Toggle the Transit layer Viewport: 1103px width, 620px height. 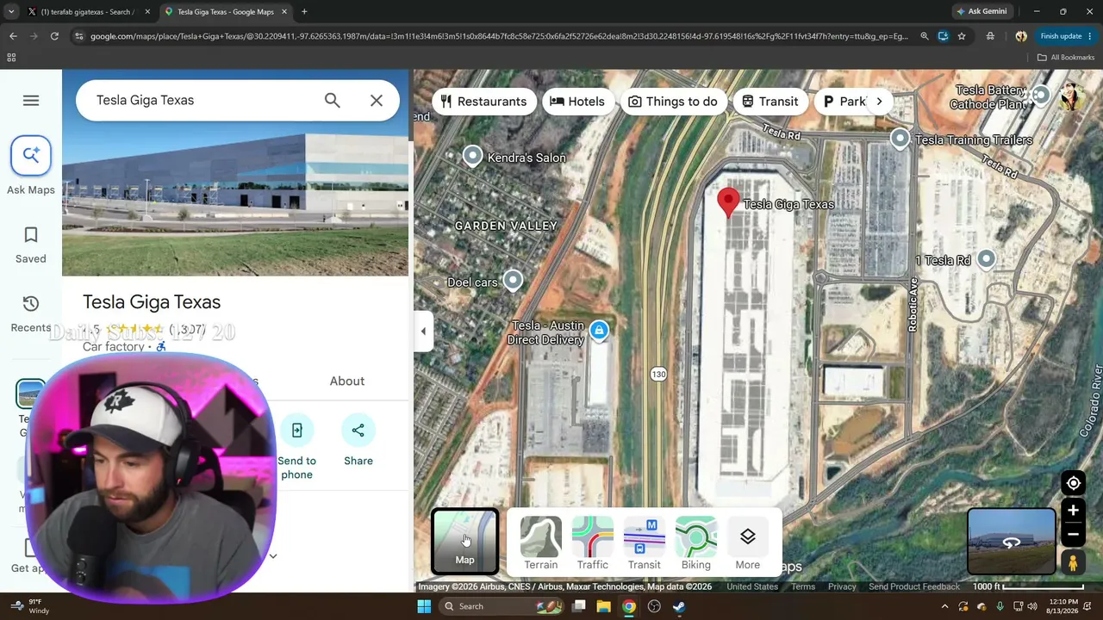[645, 543]
